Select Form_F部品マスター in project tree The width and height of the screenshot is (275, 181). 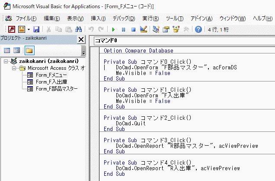[57, 89]
